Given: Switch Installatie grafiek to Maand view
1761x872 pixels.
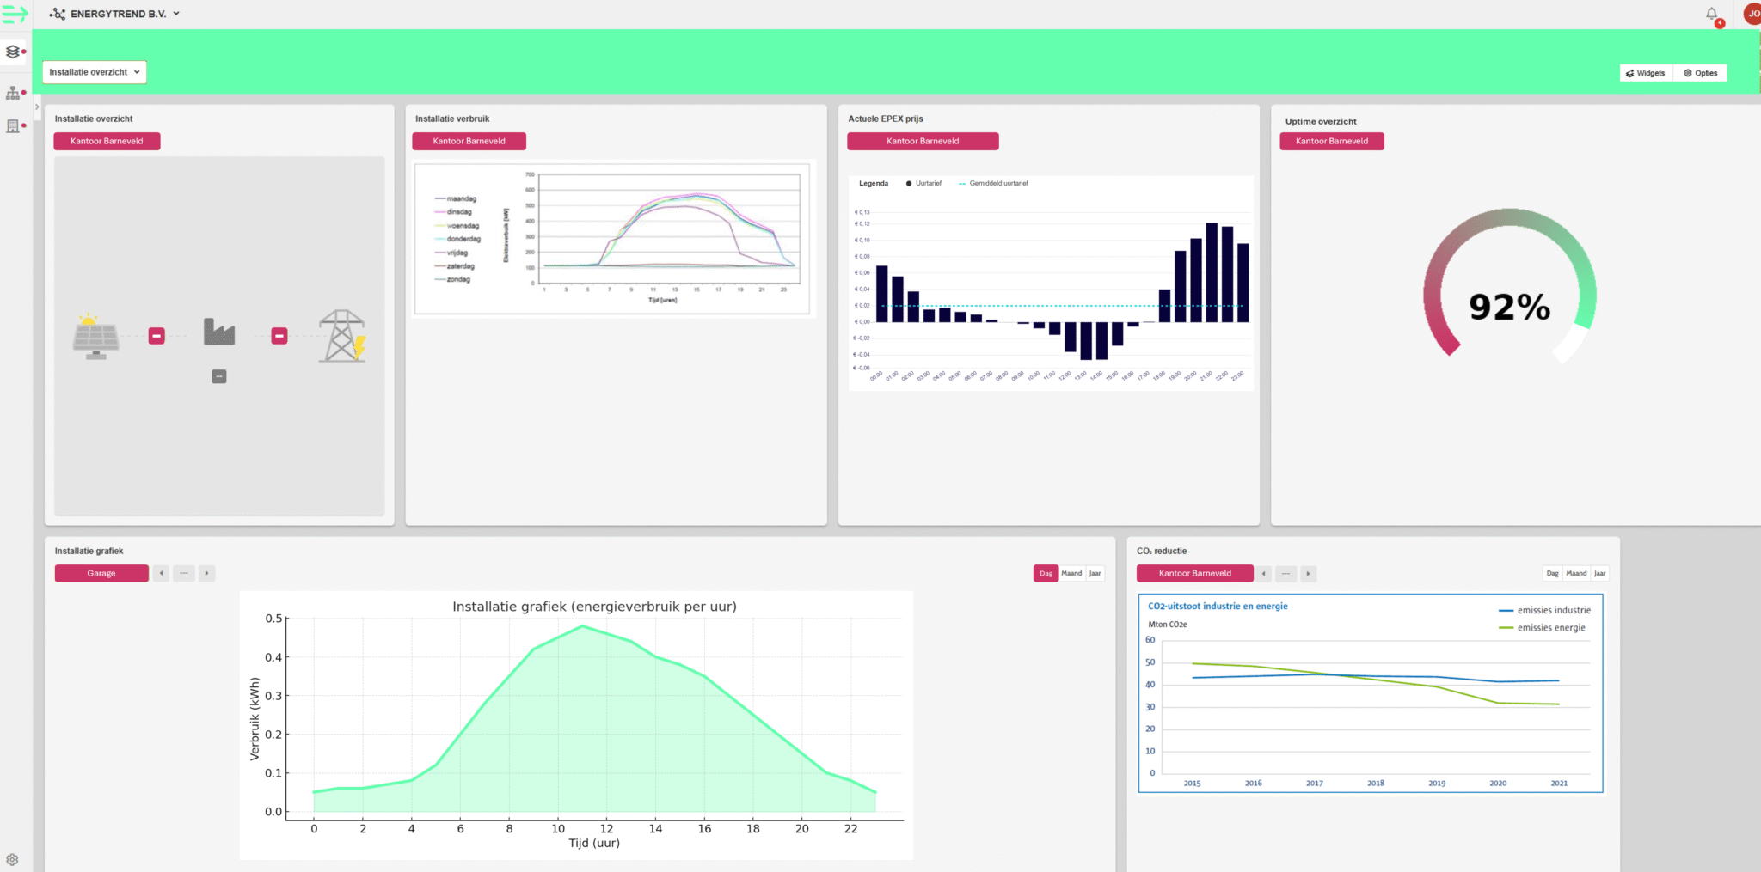Looking at the screenshot, I should tap(1071, 573).
